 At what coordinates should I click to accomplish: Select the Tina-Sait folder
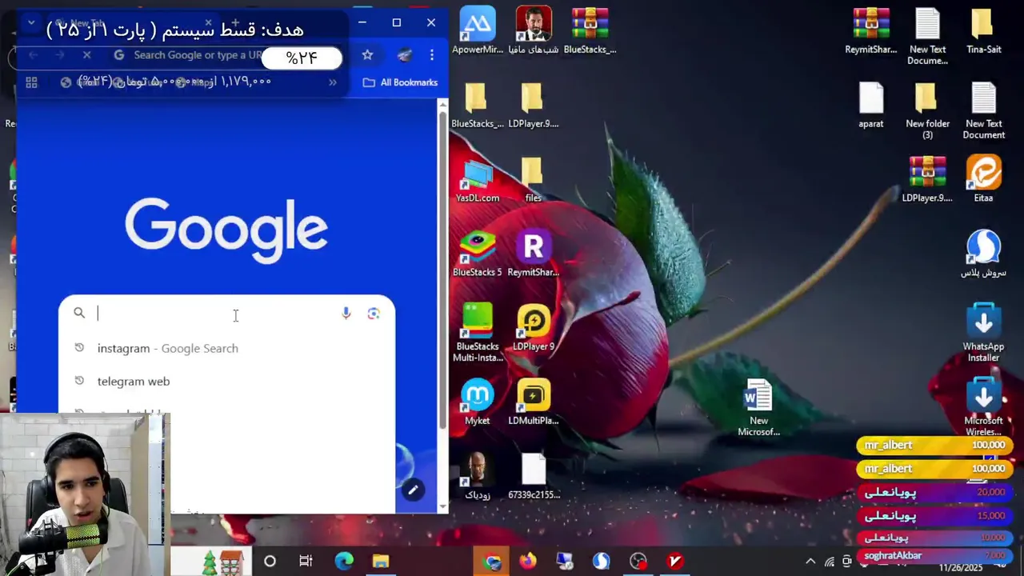[x=984, y=31]
